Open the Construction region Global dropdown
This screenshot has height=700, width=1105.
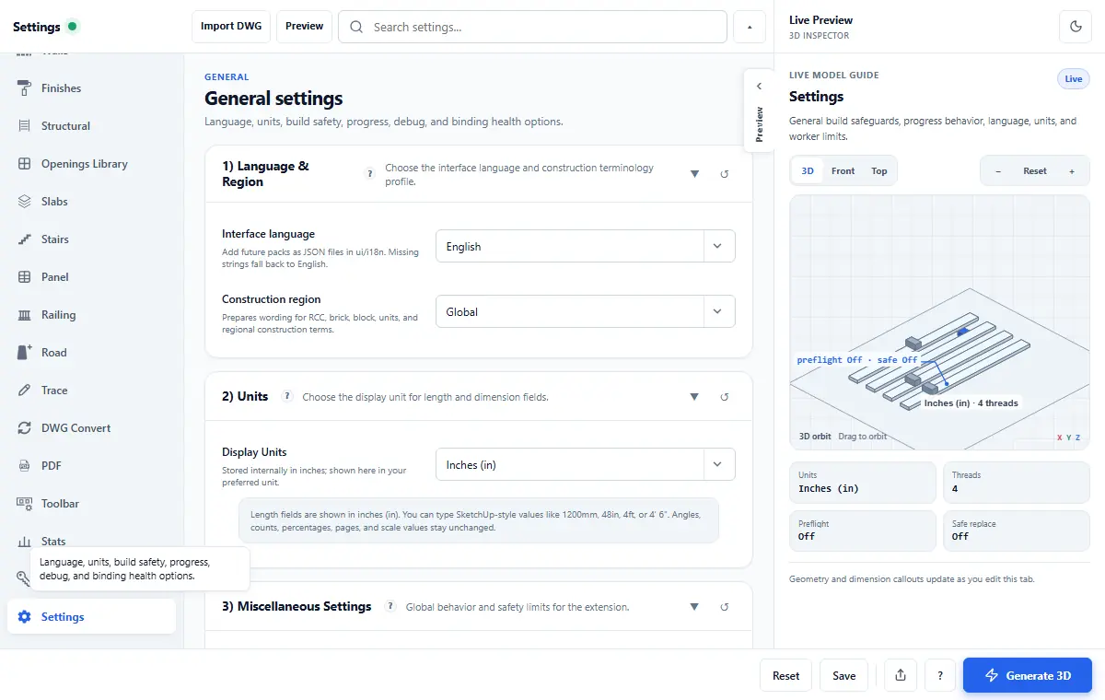pyautogui.click(x=586, y=312)
